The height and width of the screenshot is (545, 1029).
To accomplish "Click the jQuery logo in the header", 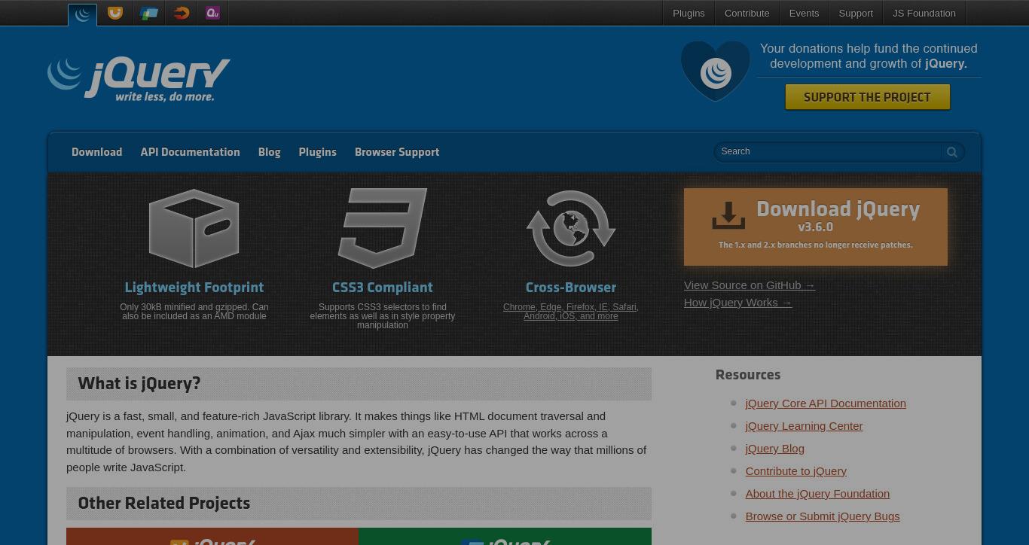I will click(139, 79).
